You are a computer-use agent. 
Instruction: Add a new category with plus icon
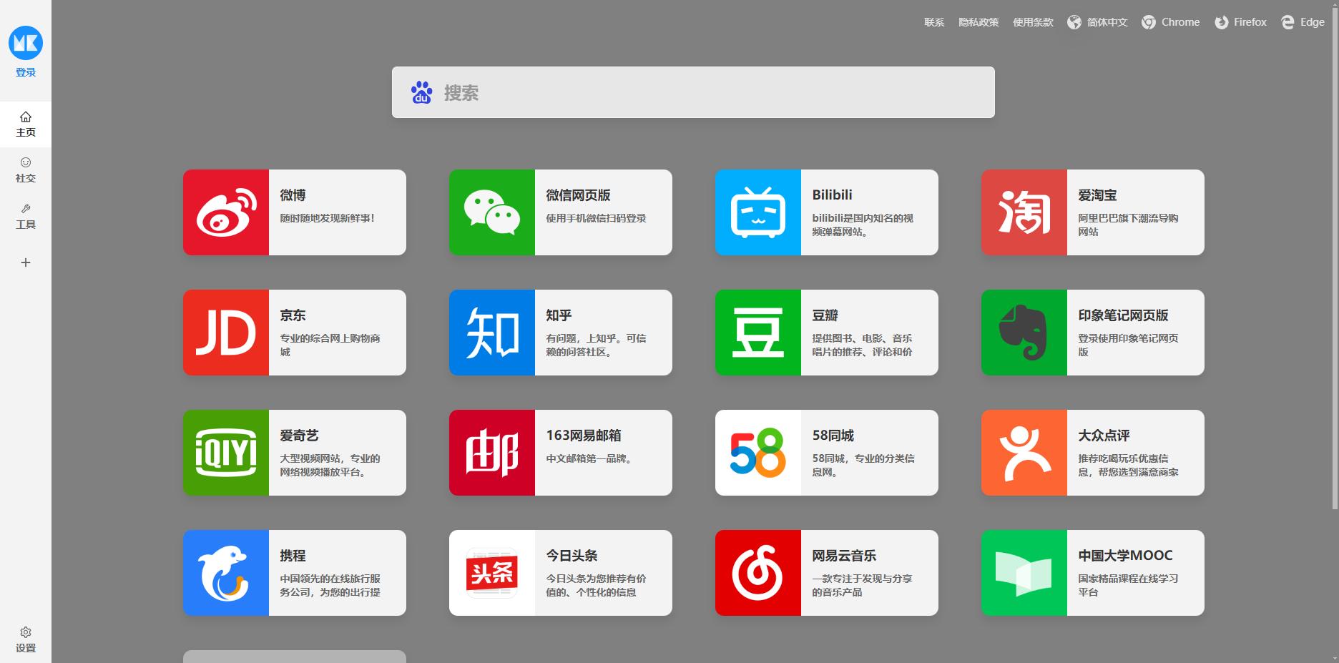[x=26, y=262]
